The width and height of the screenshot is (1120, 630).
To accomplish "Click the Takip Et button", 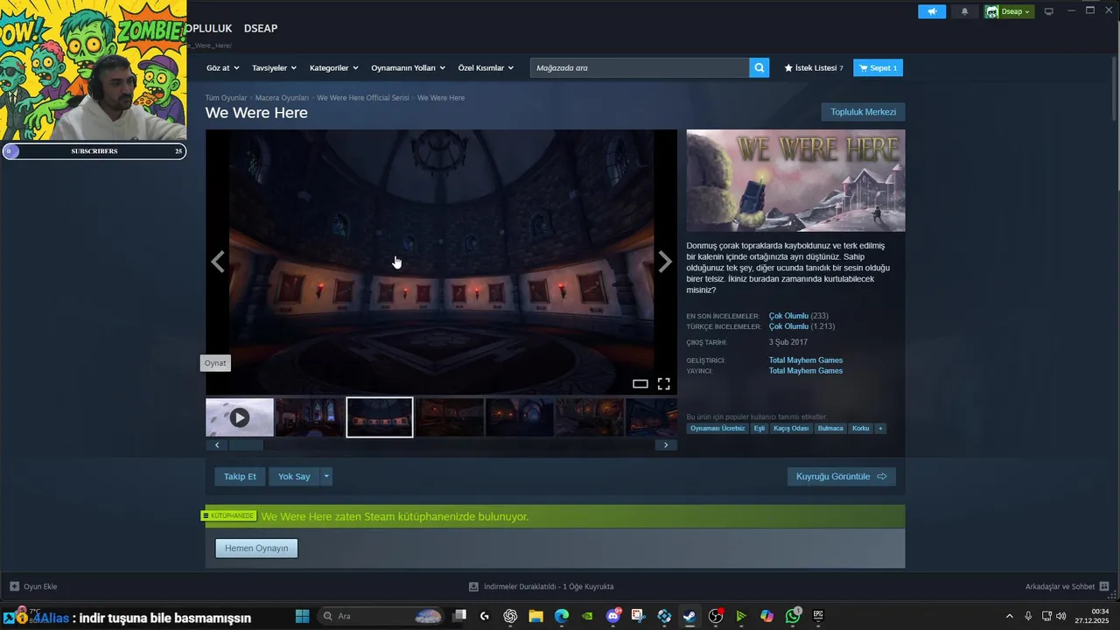I will tap(240, 476).
